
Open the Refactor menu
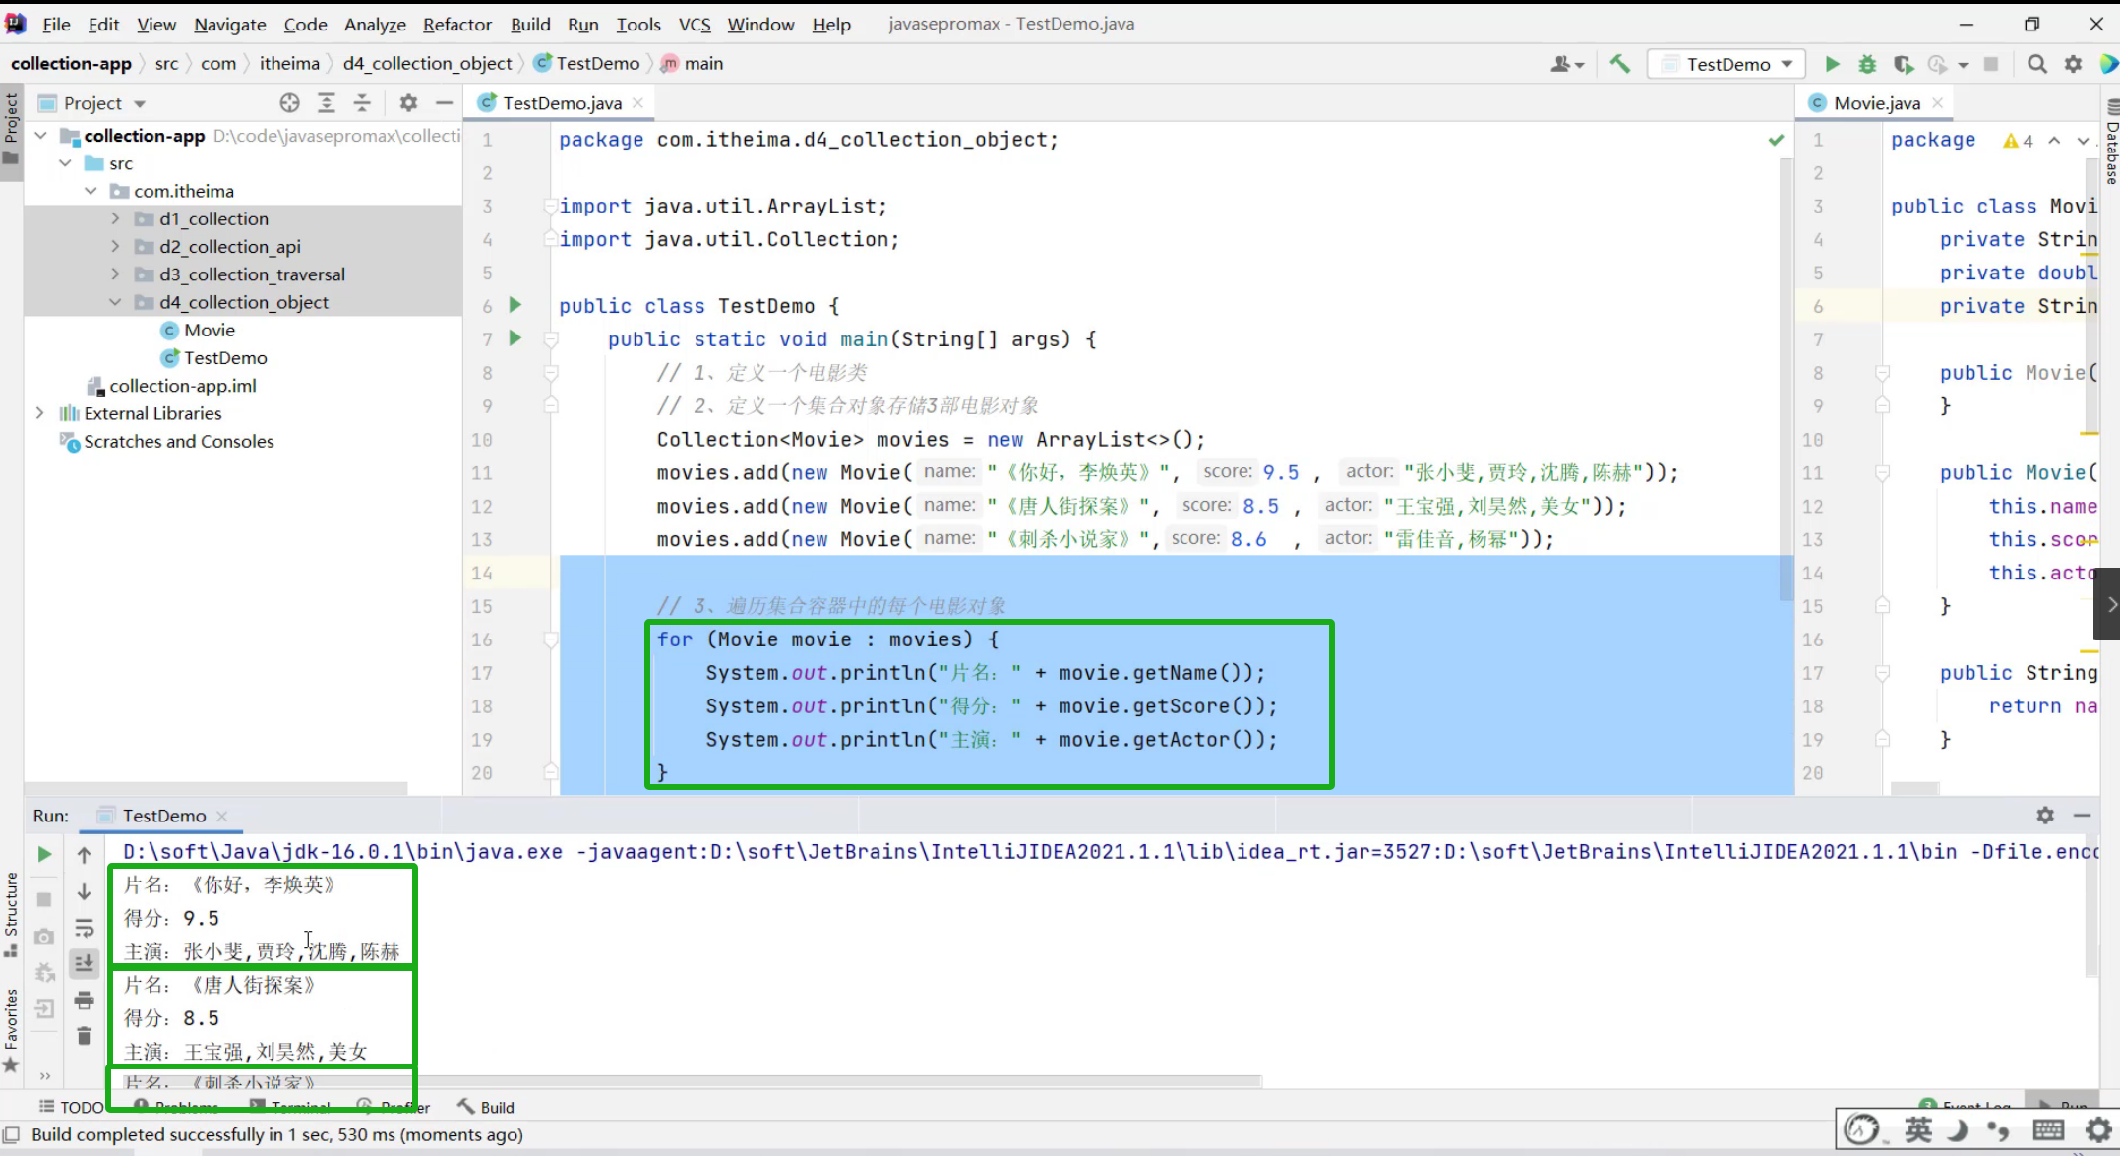click(x=456, y=25)
